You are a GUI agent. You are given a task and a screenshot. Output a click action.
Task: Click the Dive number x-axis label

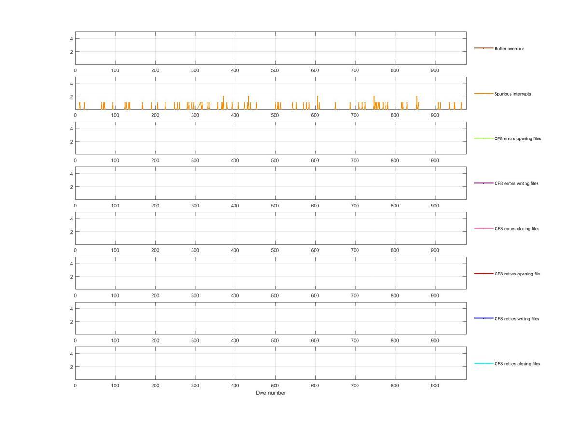271,393
